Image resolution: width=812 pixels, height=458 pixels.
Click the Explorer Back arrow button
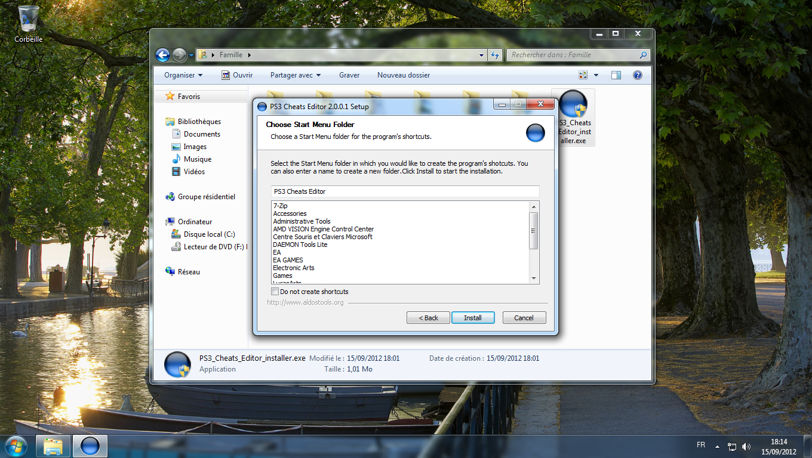point(162,55)
